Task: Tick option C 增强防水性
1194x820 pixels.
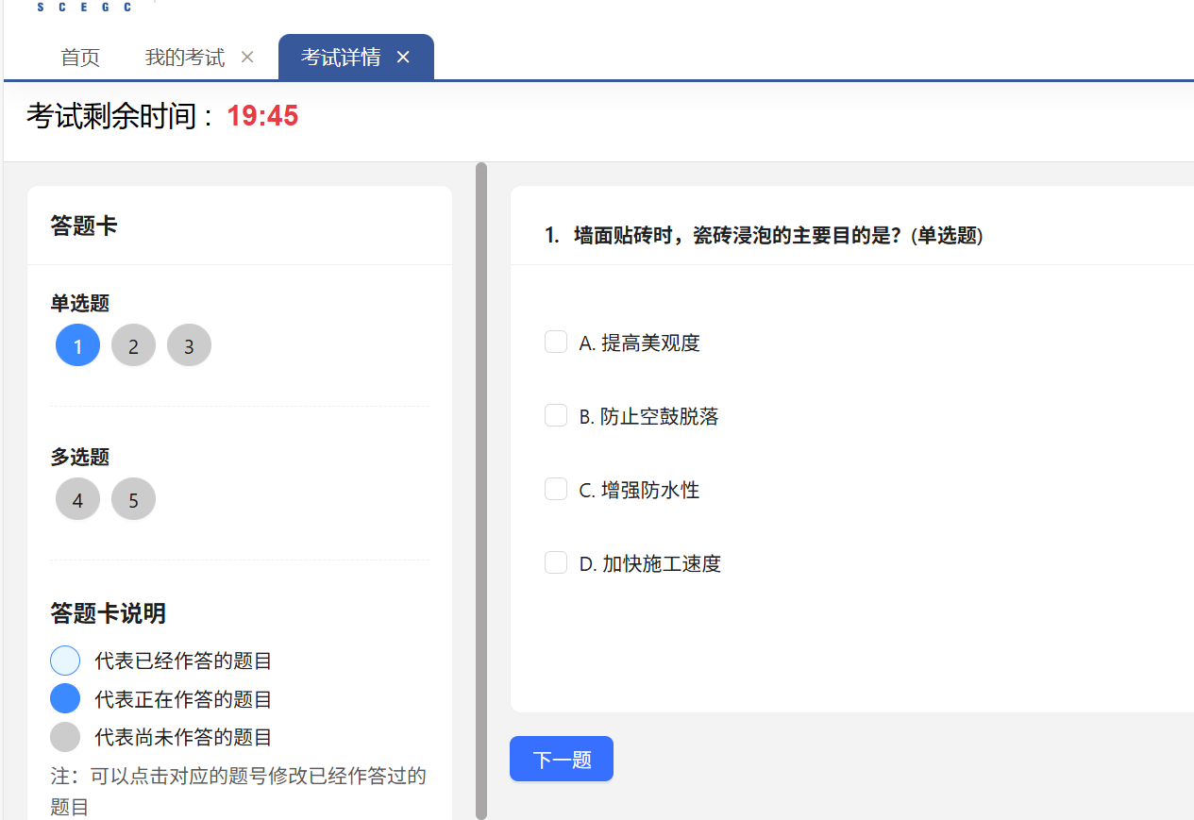Action: tap(556, 489)
